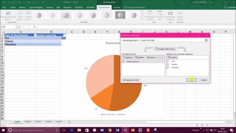Select the dark seventh chart style thumbnail
Screen dimensions: 236x133
pos(120,15)
